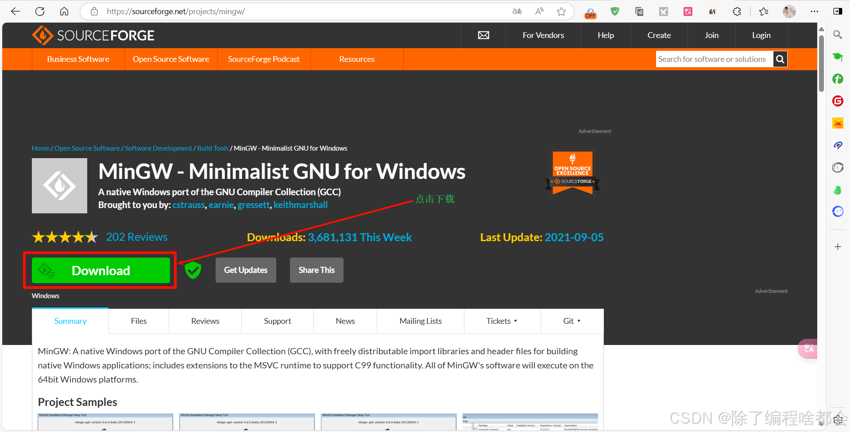Open the browser extensions puzzle icon
This screenshot has height=432, width=850.
(737, 11)
